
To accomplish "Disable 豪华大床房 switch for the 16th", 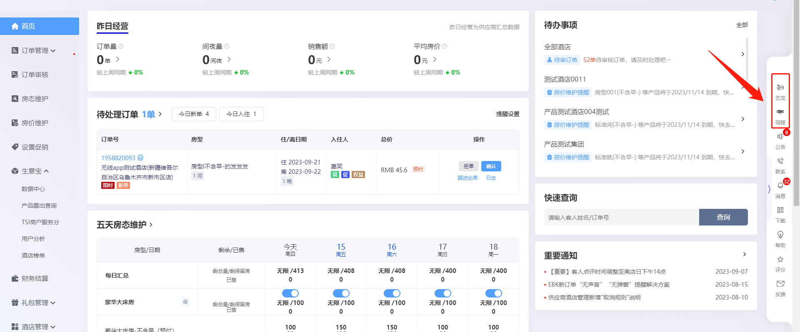I will [392, 293].
